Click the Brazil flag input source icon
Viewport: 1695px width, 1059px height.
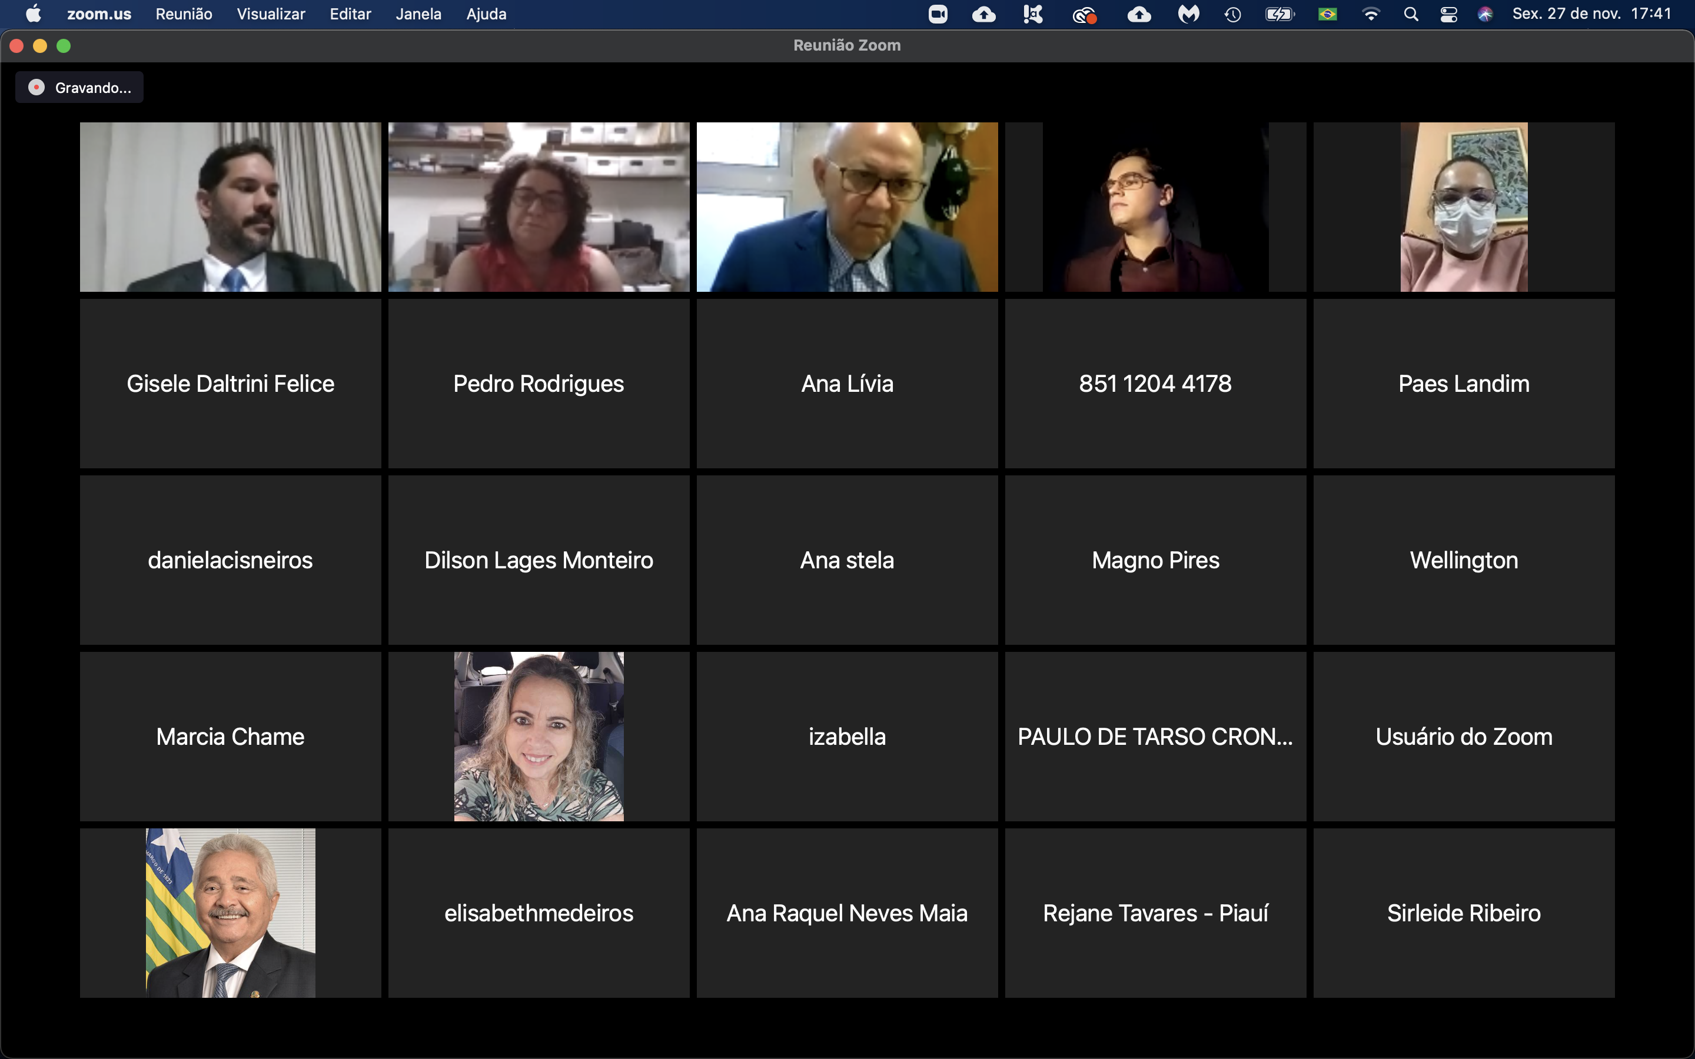[1327, 14]
